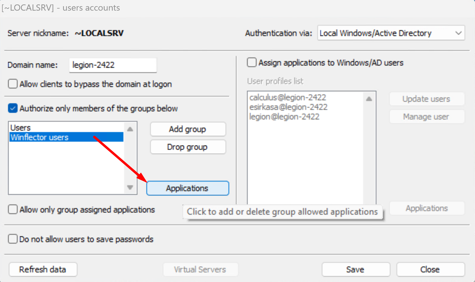Select esirkasa@legion-2422 user profile
The width and height of the screenshot is (475, 282).
pos(288,107)
